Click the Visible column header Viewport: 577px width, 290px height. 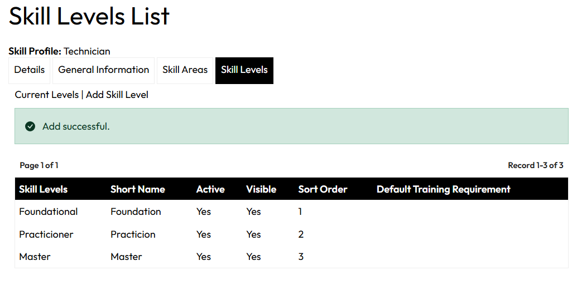click(x=261, y=189)
